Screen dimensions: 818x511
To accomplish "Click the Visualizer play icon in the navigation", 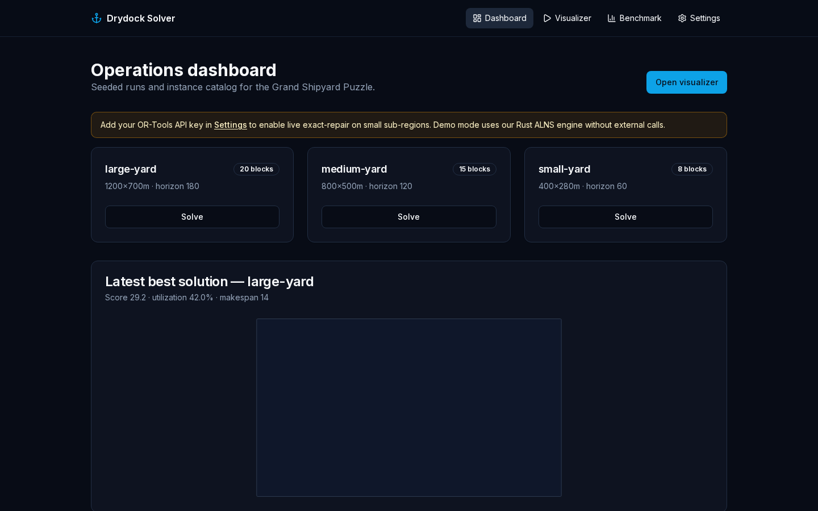I will 547,18.
